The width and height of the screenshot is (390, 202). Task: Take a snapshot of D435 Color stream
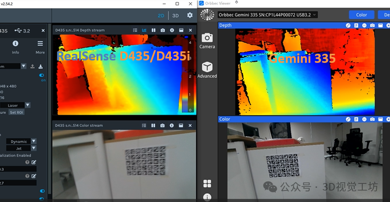point(163,125)
